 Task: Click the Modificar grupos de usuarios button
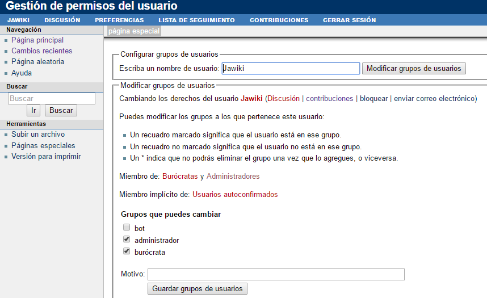[414, 68]
